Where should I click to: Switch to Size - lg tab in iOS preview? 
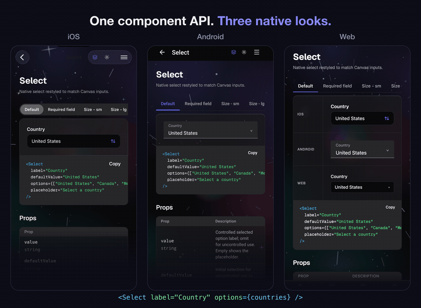pyautogui.click(x=119, y=110)
